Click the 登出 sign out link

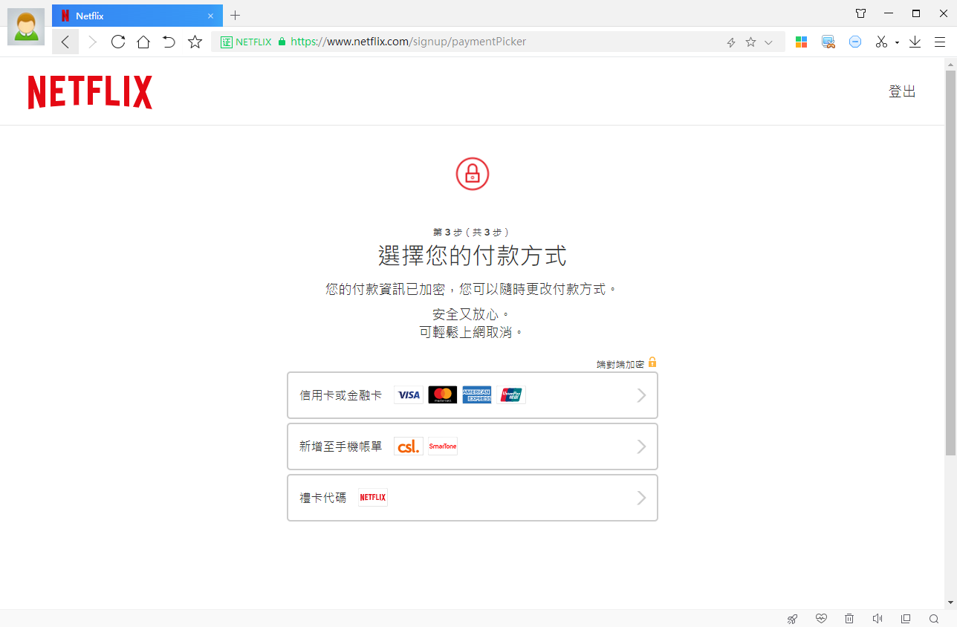pyautogui.click(x=902, y=91)
